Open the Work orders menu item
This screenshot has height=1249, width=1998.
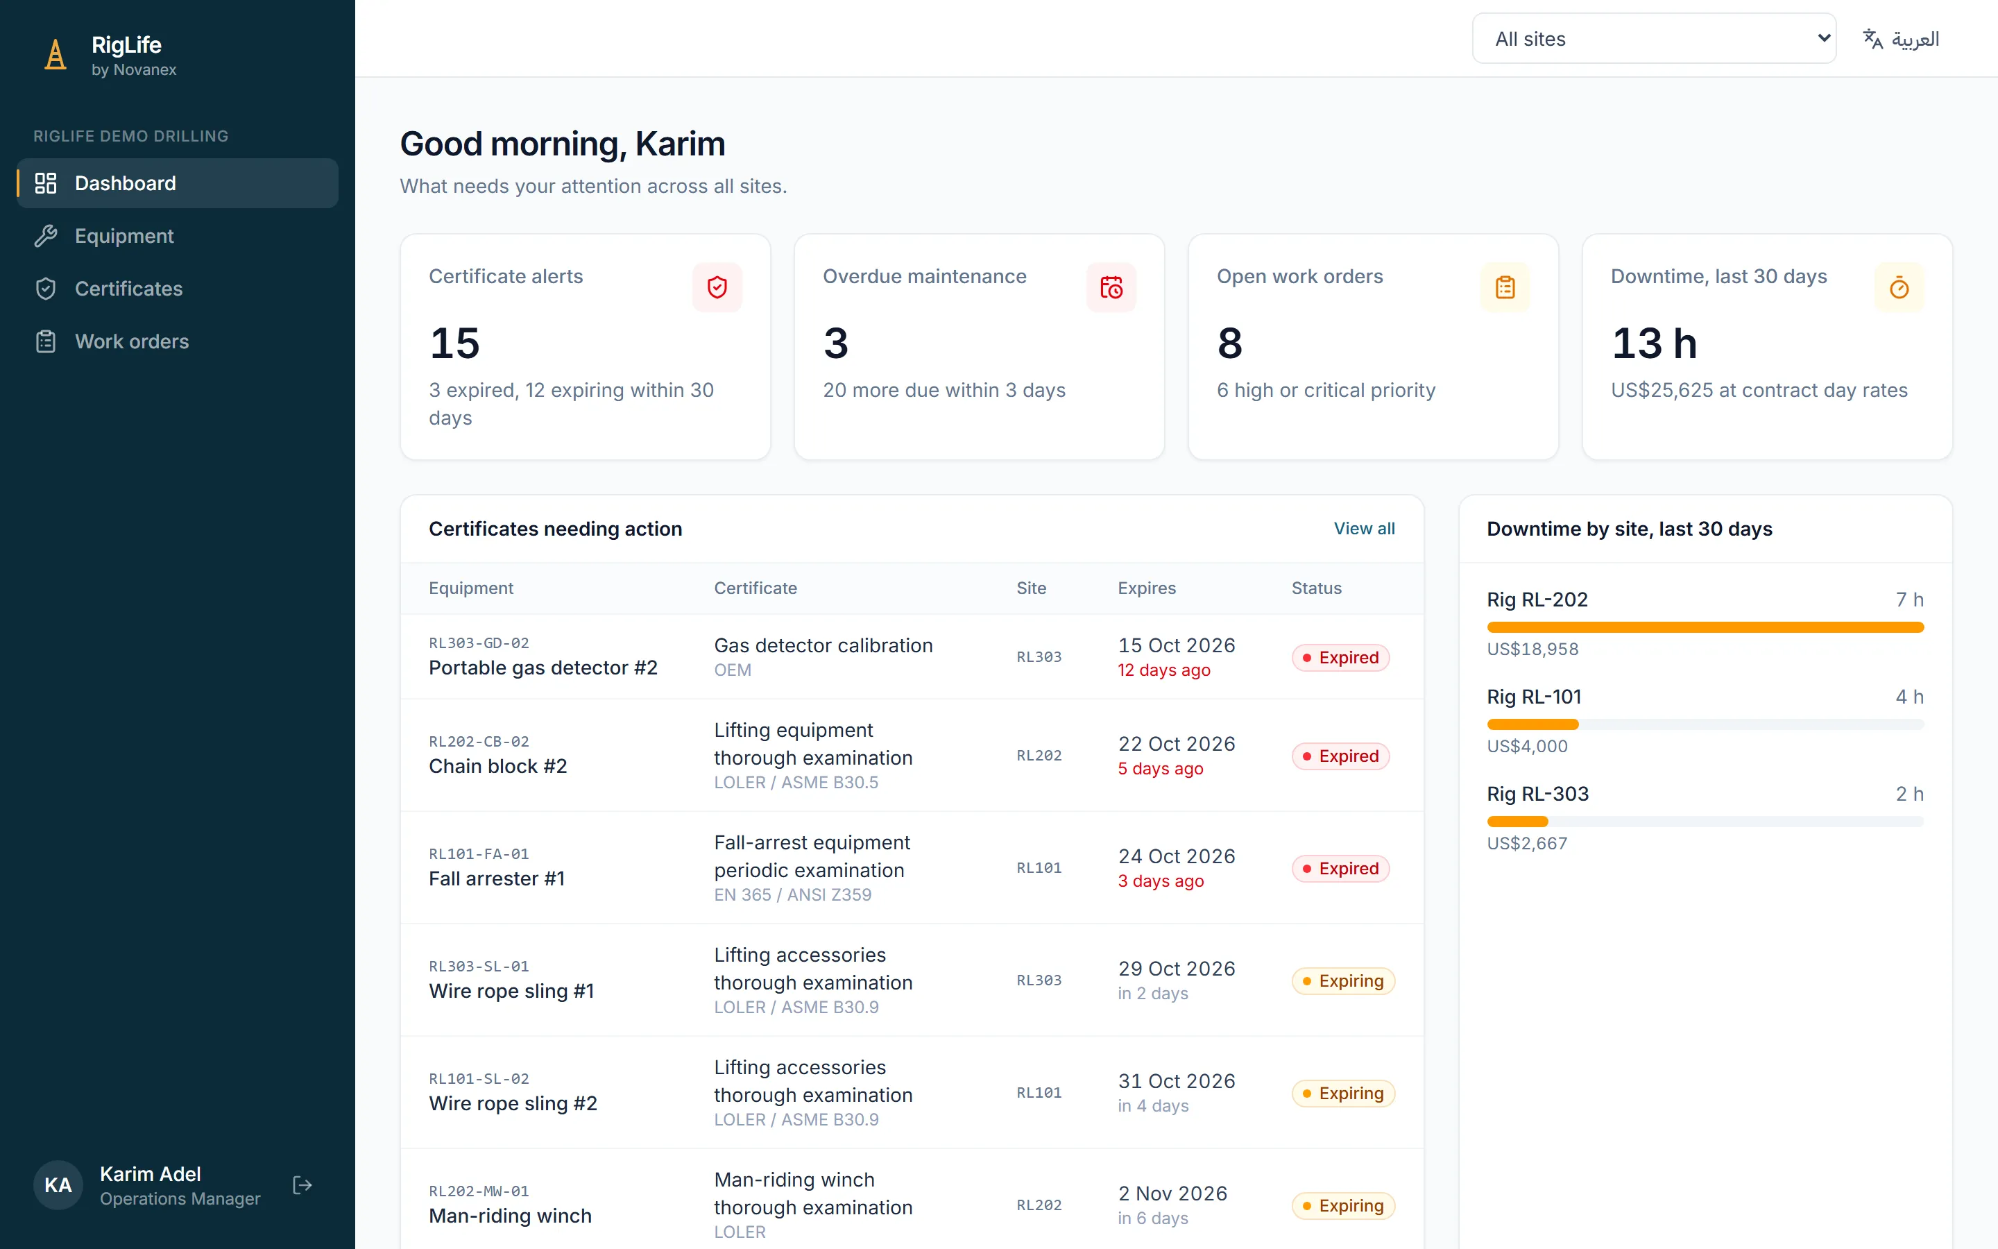click(x=178, y=342)
